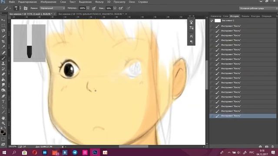
Task: Select the Lasso tool
Action: coord(3,31)
